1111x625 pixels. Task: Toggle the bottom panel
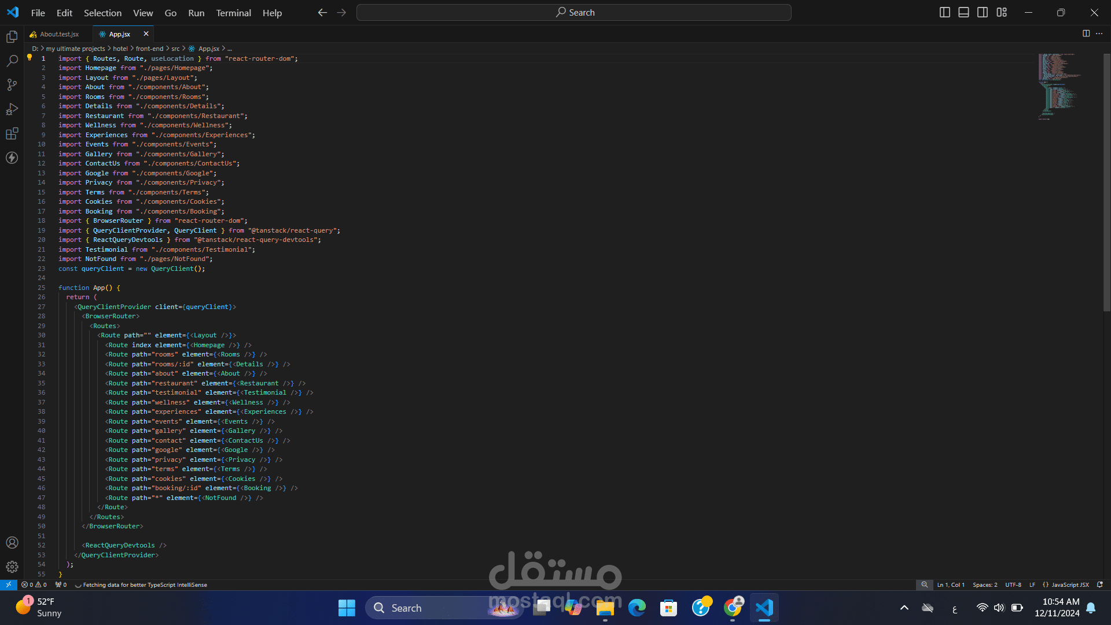964,12
